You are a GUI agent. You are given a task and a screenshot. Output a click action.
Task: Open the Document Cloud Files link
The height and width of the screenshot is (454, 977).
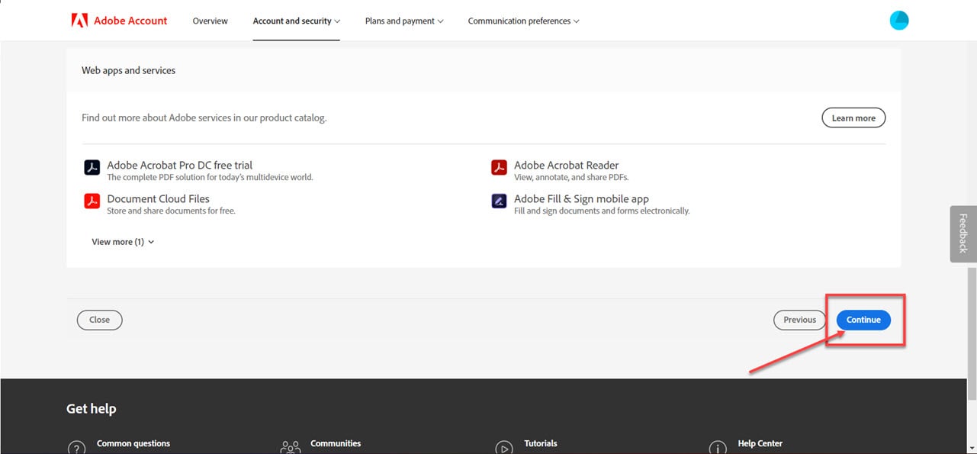(158, 198)
